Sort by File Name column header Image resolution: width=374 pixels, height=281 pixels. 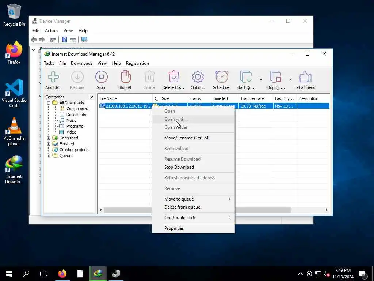click(125, 98)
